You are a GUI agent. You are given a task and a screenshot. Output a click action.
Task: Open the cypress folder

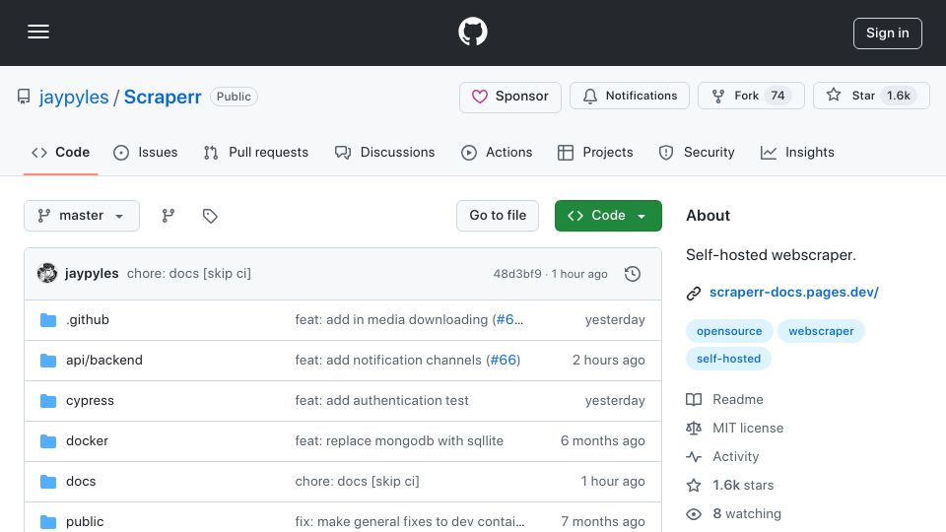[x=90, y=401]
